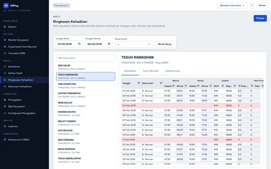This screenshot has width=271, height=169.
Task: Select employee DEDI HALIM
Action: (x=85, y=67)
